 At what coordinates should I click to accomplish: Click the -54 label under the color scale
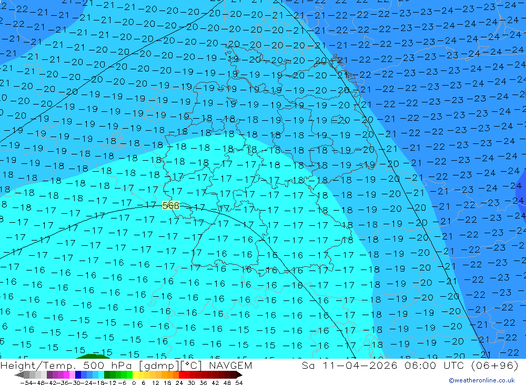pyautogui.click(x=26, y=383)
